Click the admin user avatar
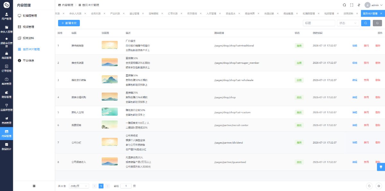Viewport: 385px width, 191px height. click(367, 5)
